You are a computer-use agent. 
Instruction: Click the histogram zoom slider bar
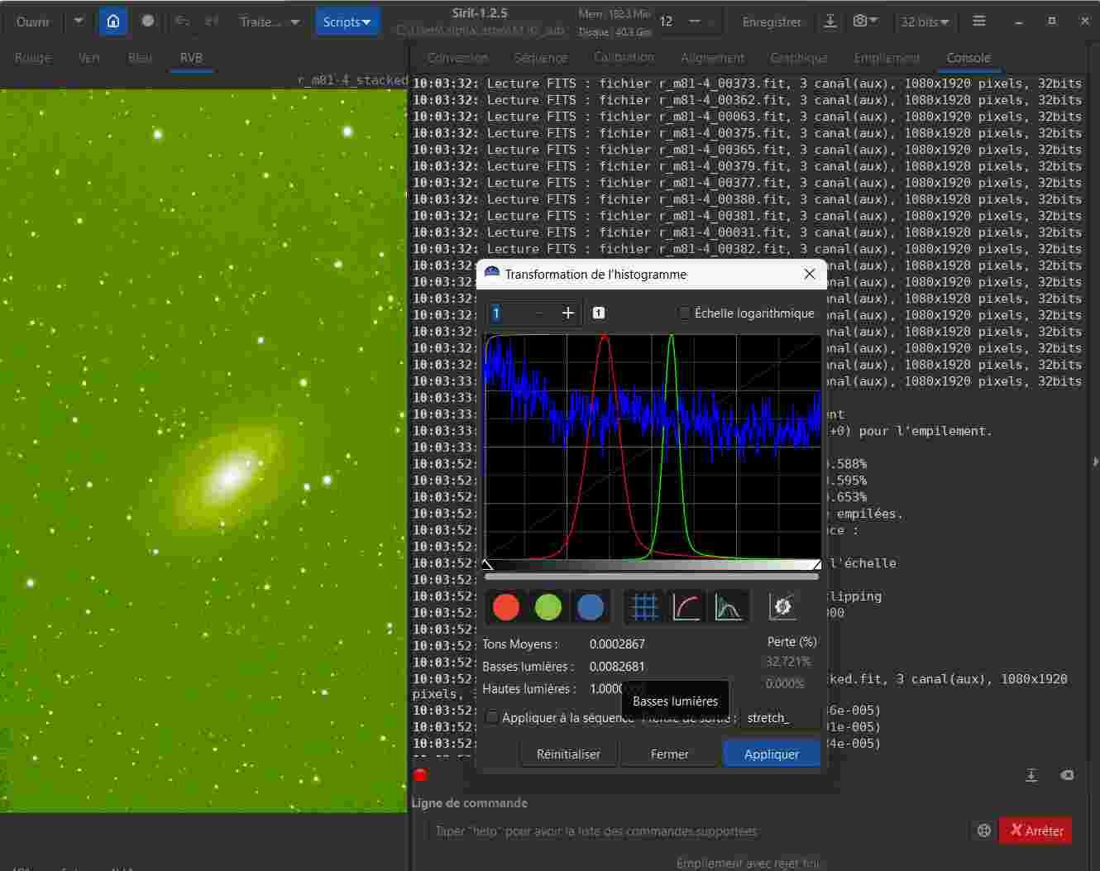(652, 576)
